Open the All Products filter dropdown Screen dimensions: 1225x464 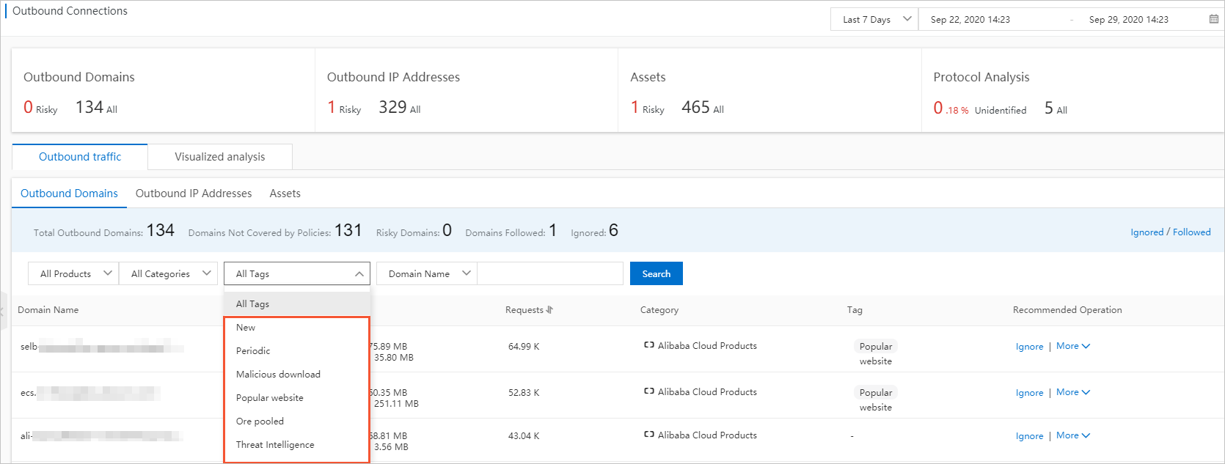coord(73,273)
